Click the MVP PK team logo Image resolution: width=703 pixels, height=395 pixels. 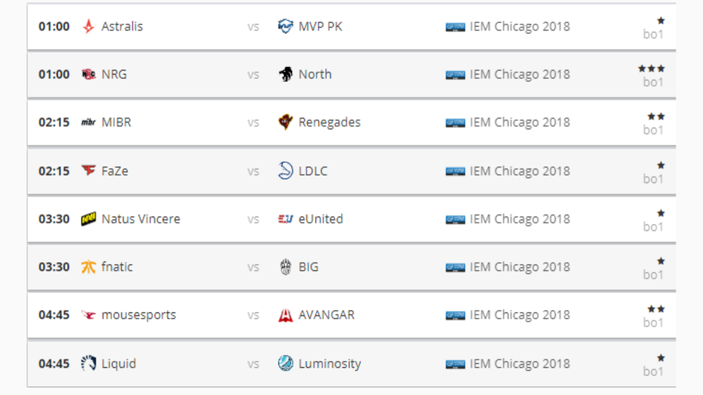[285, 26]
